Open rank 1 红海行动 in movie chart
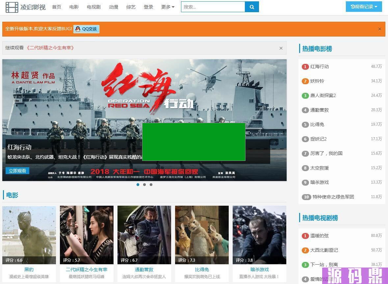Viewport: 388px width, 284px height. [320, 66]
